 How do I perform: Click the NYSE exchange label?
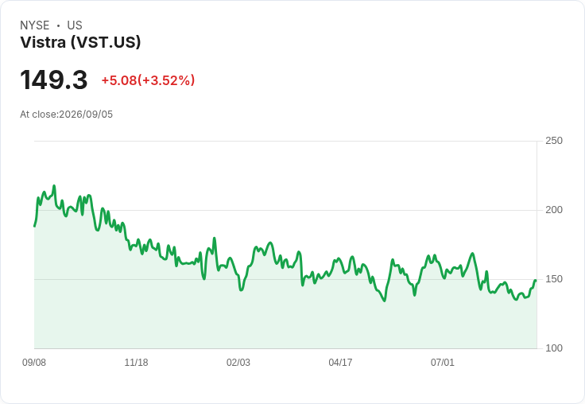point(35,25)
